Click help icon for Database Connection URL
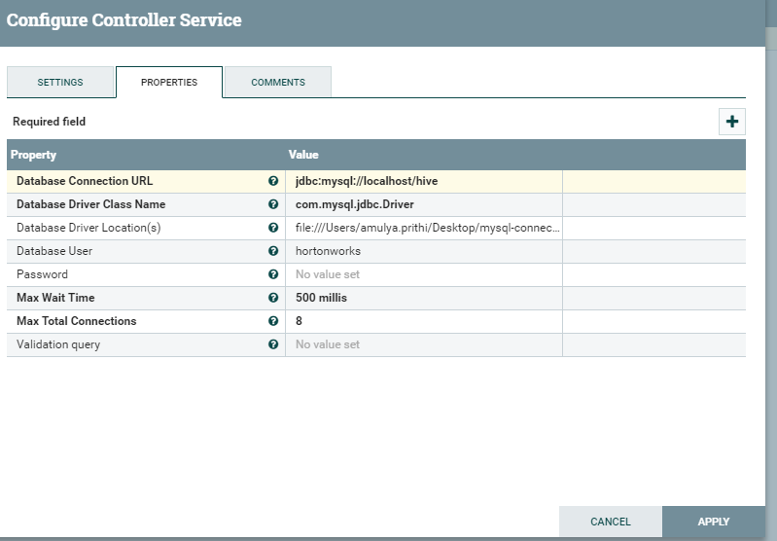The height and width of the screenshot is (541, 777). [273, 181]
